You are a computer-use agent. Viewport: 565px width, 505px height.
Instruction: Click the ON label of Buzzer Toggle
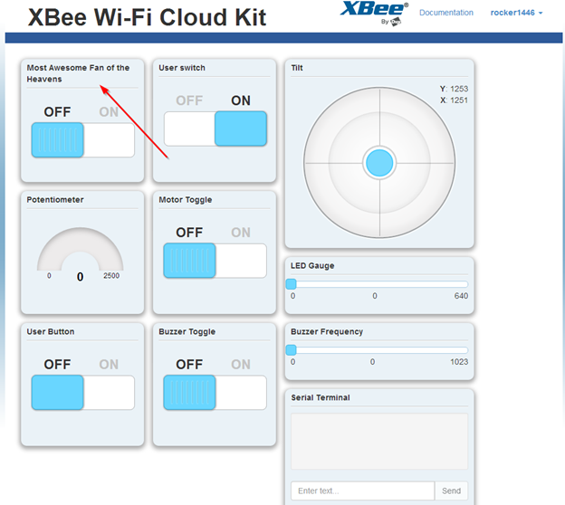[241, 364]
